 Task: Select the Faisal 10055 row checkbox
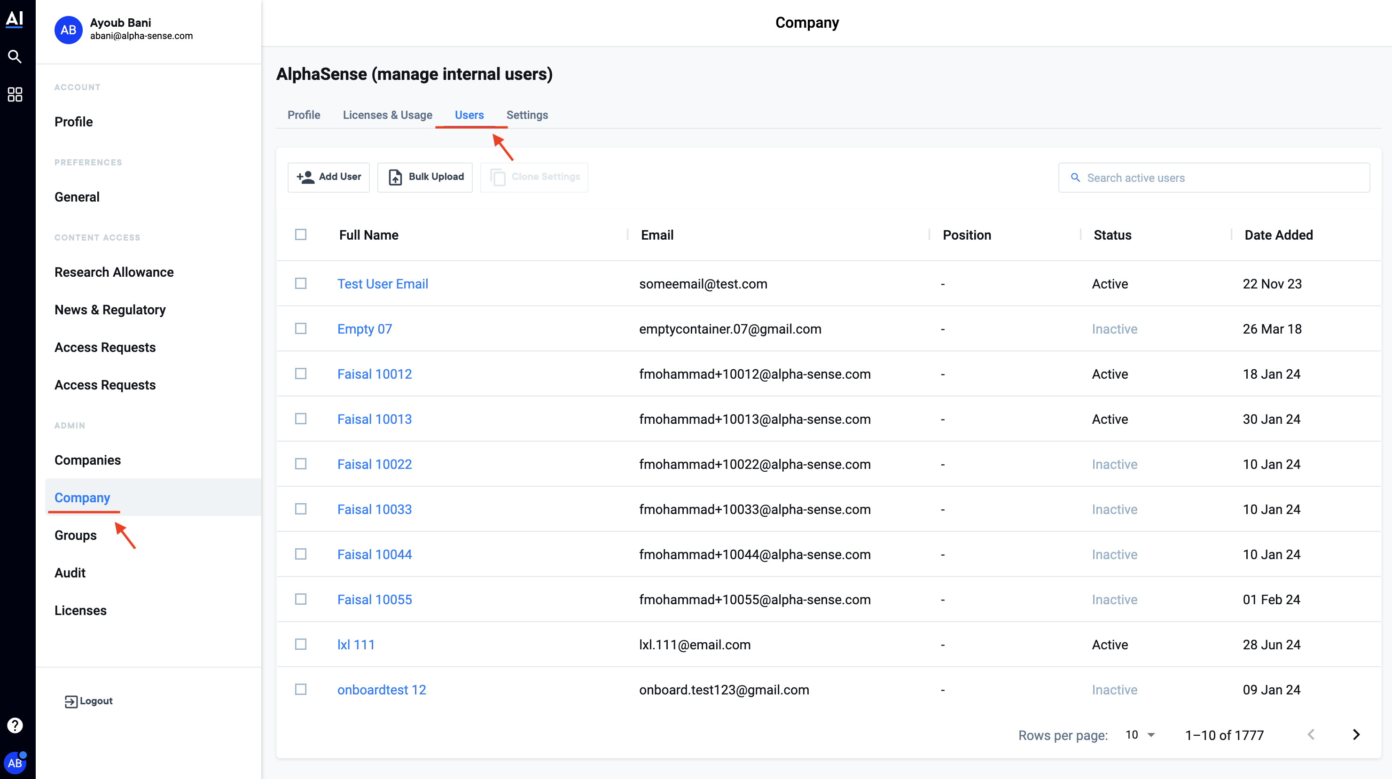(x=300, y=599)
